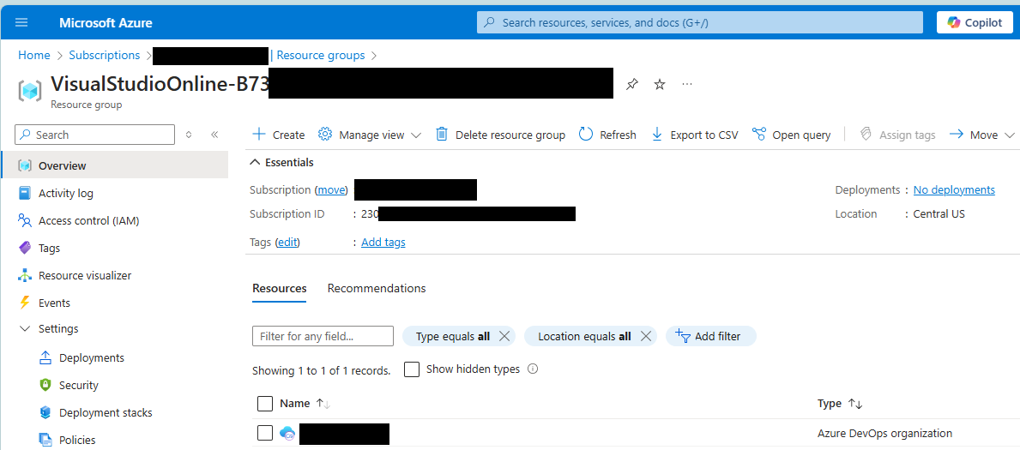Click the Resource visualizer hierarchy icon

(25, 275)
